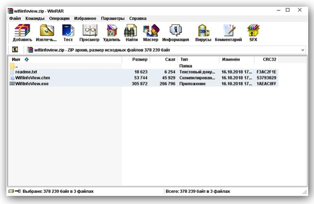Click the Вирусы (virus scan) icon

[x=203, y=30]
